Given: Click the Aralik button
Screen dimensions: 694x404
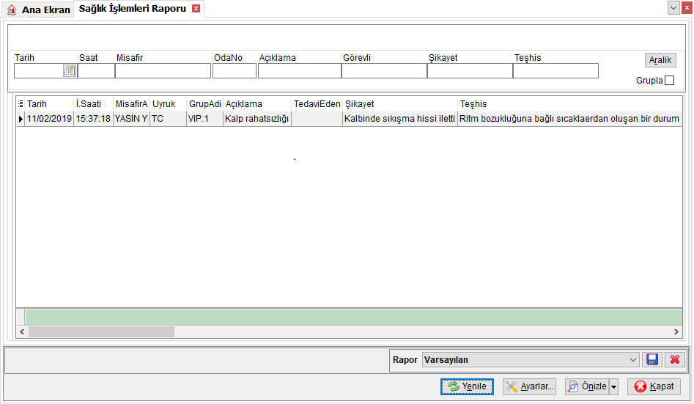Looking at the screenshot, I should (x=660, y=60).
